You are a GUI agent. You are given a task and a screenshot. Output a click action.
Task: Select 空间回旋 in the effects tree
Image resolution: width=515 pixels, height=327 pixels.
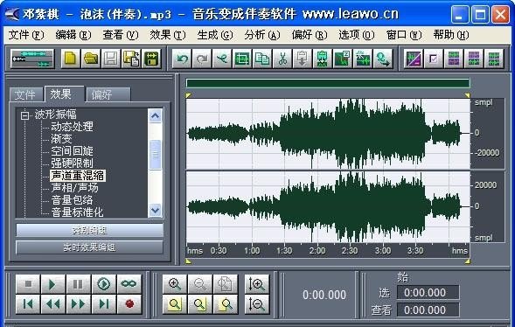tap(72, 151)
